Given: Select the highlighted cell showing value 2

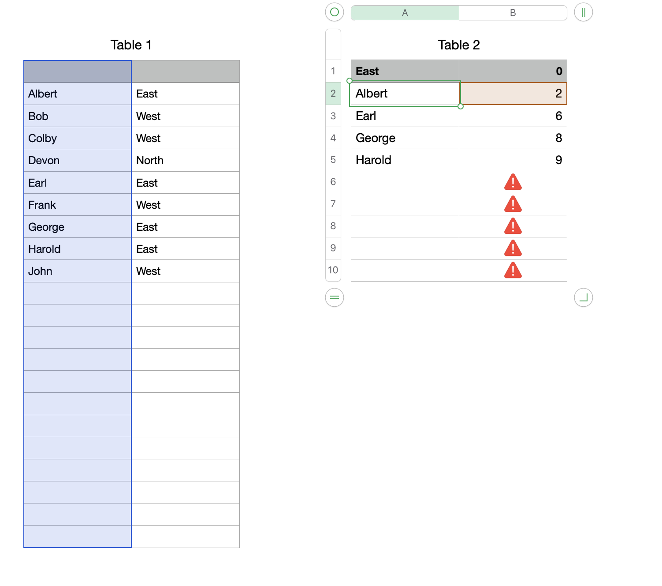Looking at the screenshot, I should tap(513, 94).
